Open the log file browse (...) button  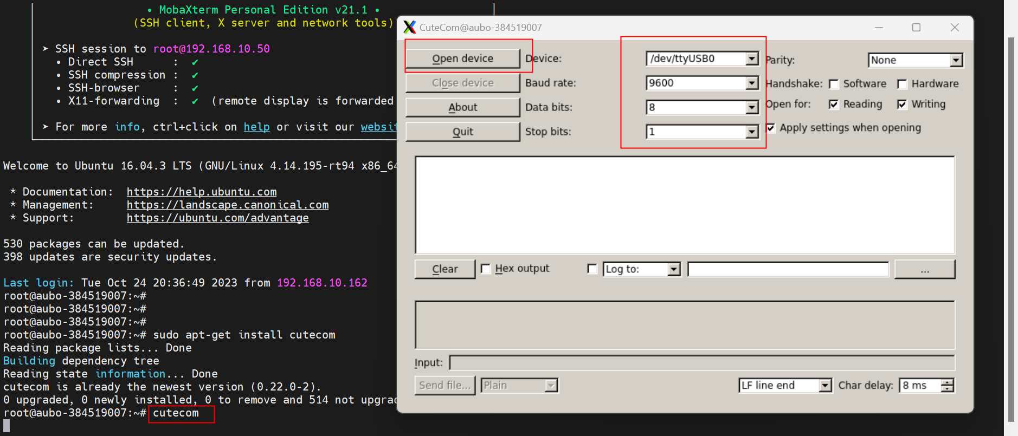924,269
